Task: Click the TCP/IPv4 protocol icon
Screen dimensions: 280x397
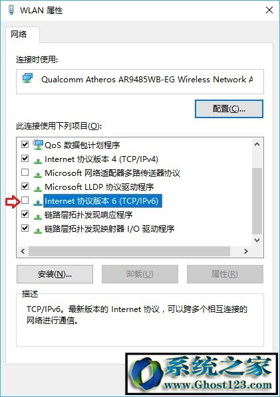Action: click(x=38, y=161)
